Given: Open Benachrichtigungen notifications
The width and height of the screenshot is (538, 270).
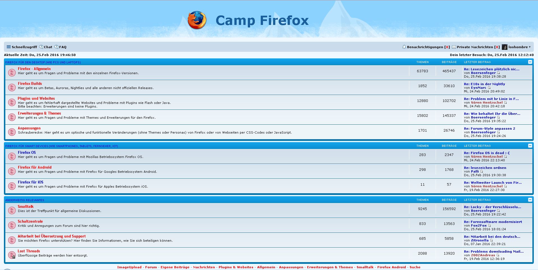Looking at the screenshot, I should pyautogui.click(x=426, y=47).
